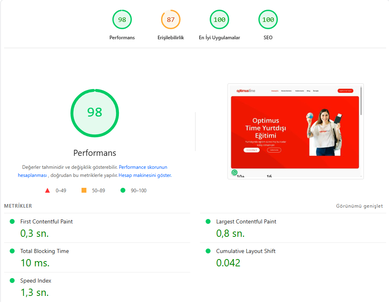Click the outlined pill button in preview hero
This screenshot has height=304, width=389.
tap(274, 150)
